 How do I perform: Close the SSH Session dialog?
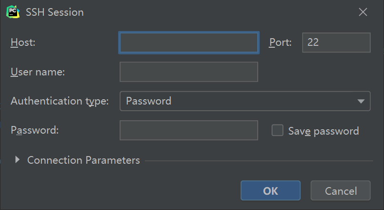pos(363,12)
